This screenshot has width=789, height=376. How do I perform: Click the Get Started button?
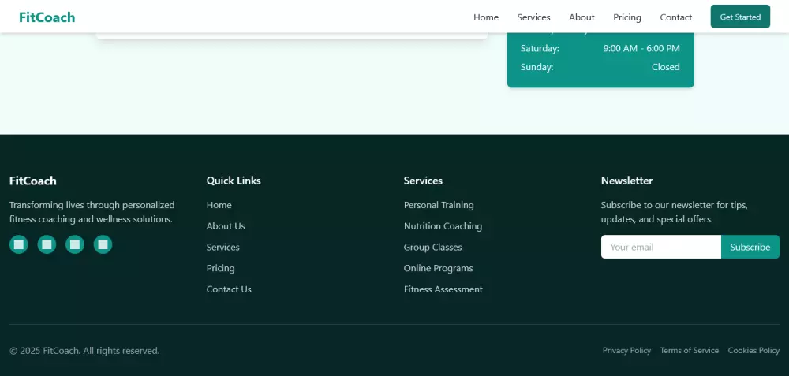pos(740,17)
